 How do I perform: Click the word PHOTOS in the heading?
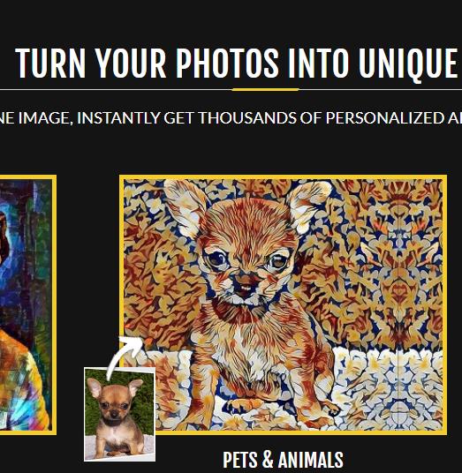[227, 64]
